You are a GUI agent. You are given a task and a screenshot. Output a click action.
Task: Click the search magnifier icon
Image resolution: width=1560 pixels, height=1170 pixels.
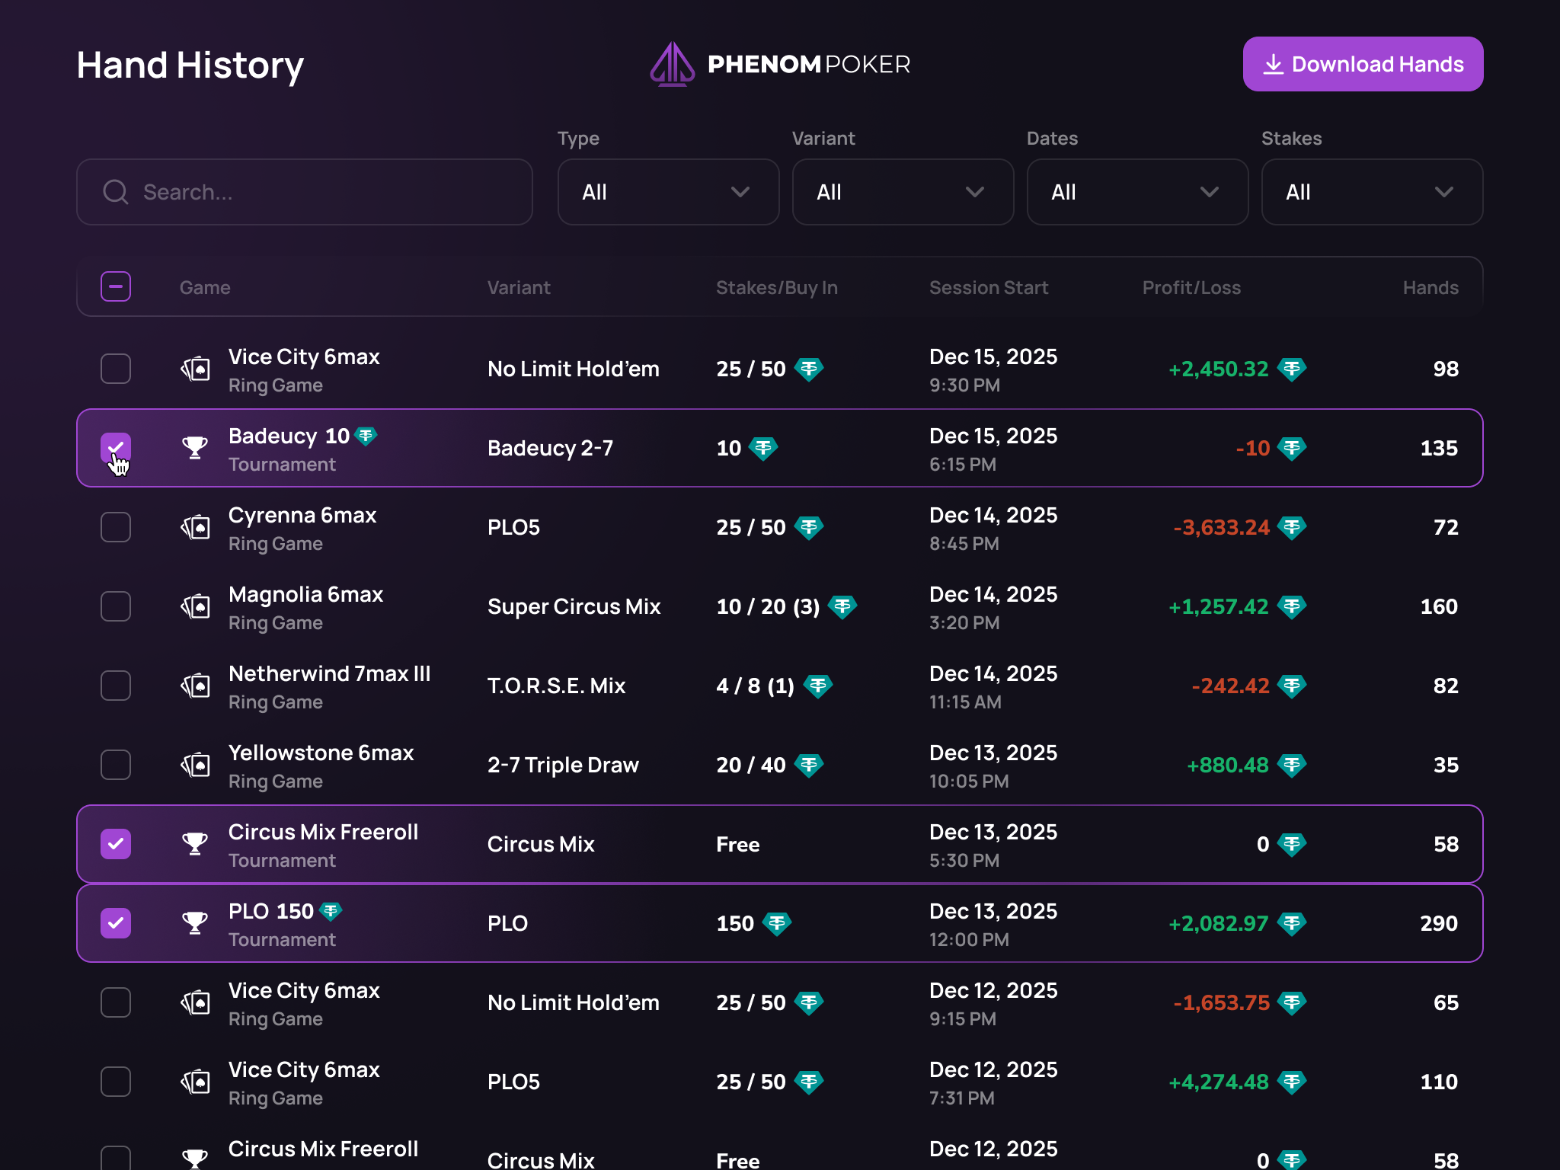[116, 192]
